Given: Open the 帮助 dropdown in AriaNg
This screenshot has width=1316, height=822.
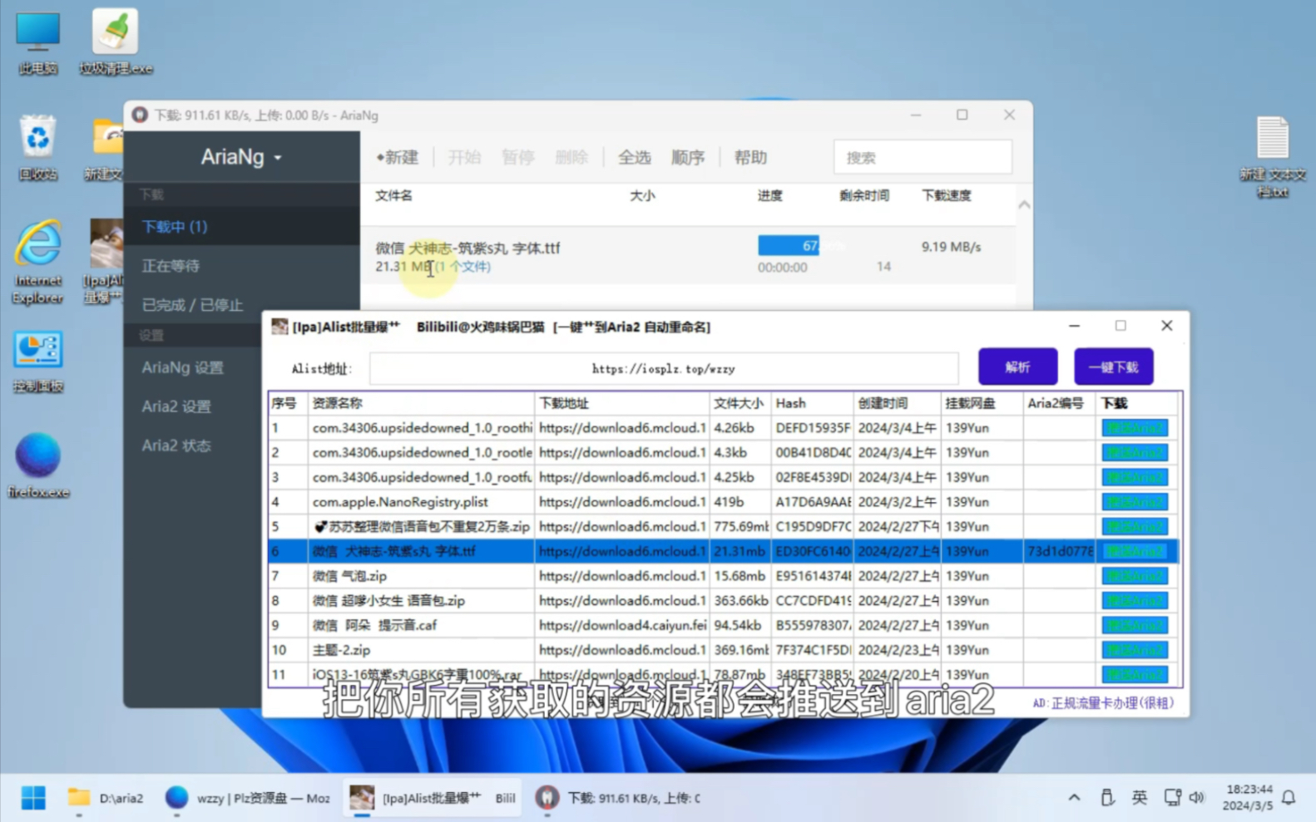Looking at the screenshot, I should click(750, 157).
